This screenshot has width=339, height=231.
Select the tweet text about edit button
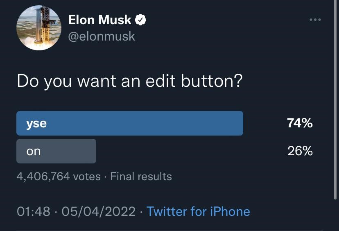[130, 81]
